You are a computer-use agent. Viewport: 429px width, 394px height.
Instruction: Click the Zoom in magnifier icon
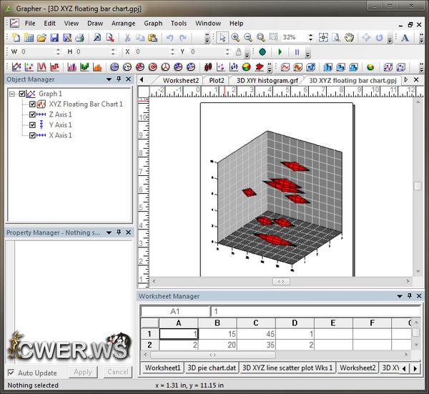click(235, 37)
